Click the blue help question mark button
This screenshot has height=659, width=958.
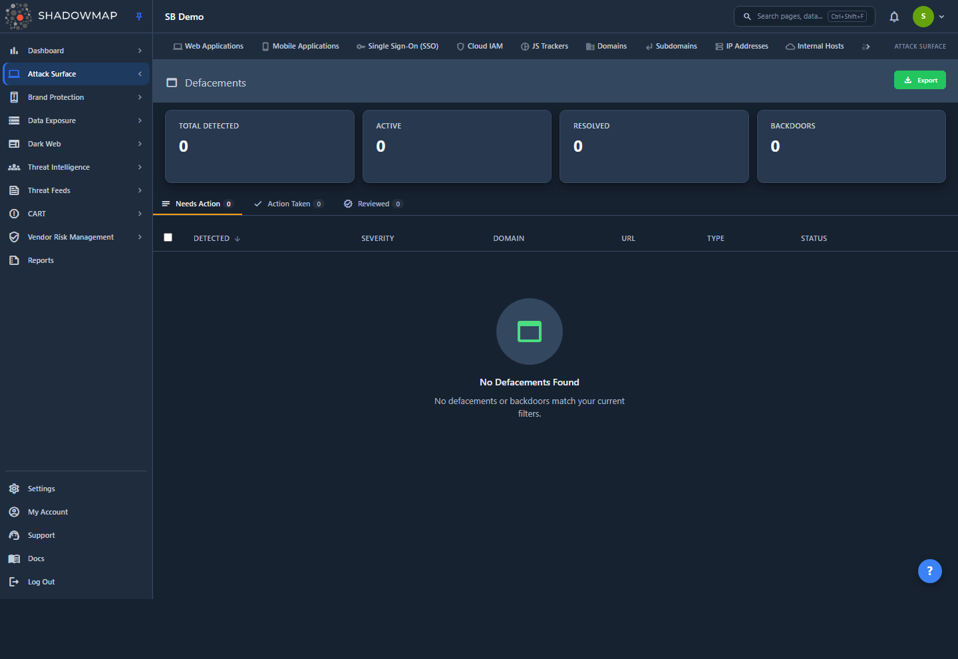point(929,571)
